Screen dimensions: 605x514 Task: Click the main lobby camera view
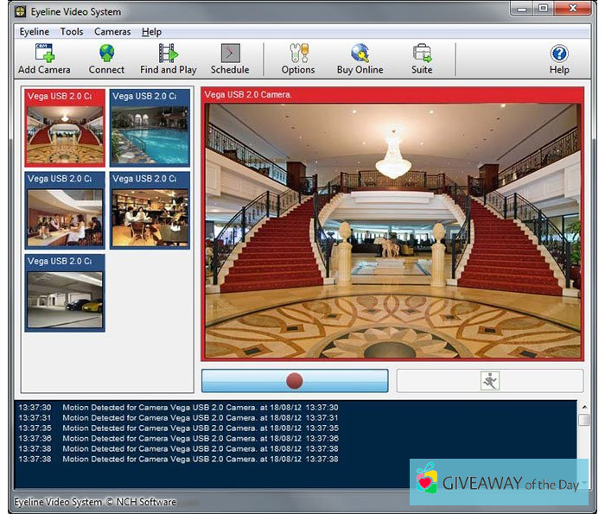(x=392, y=230)
